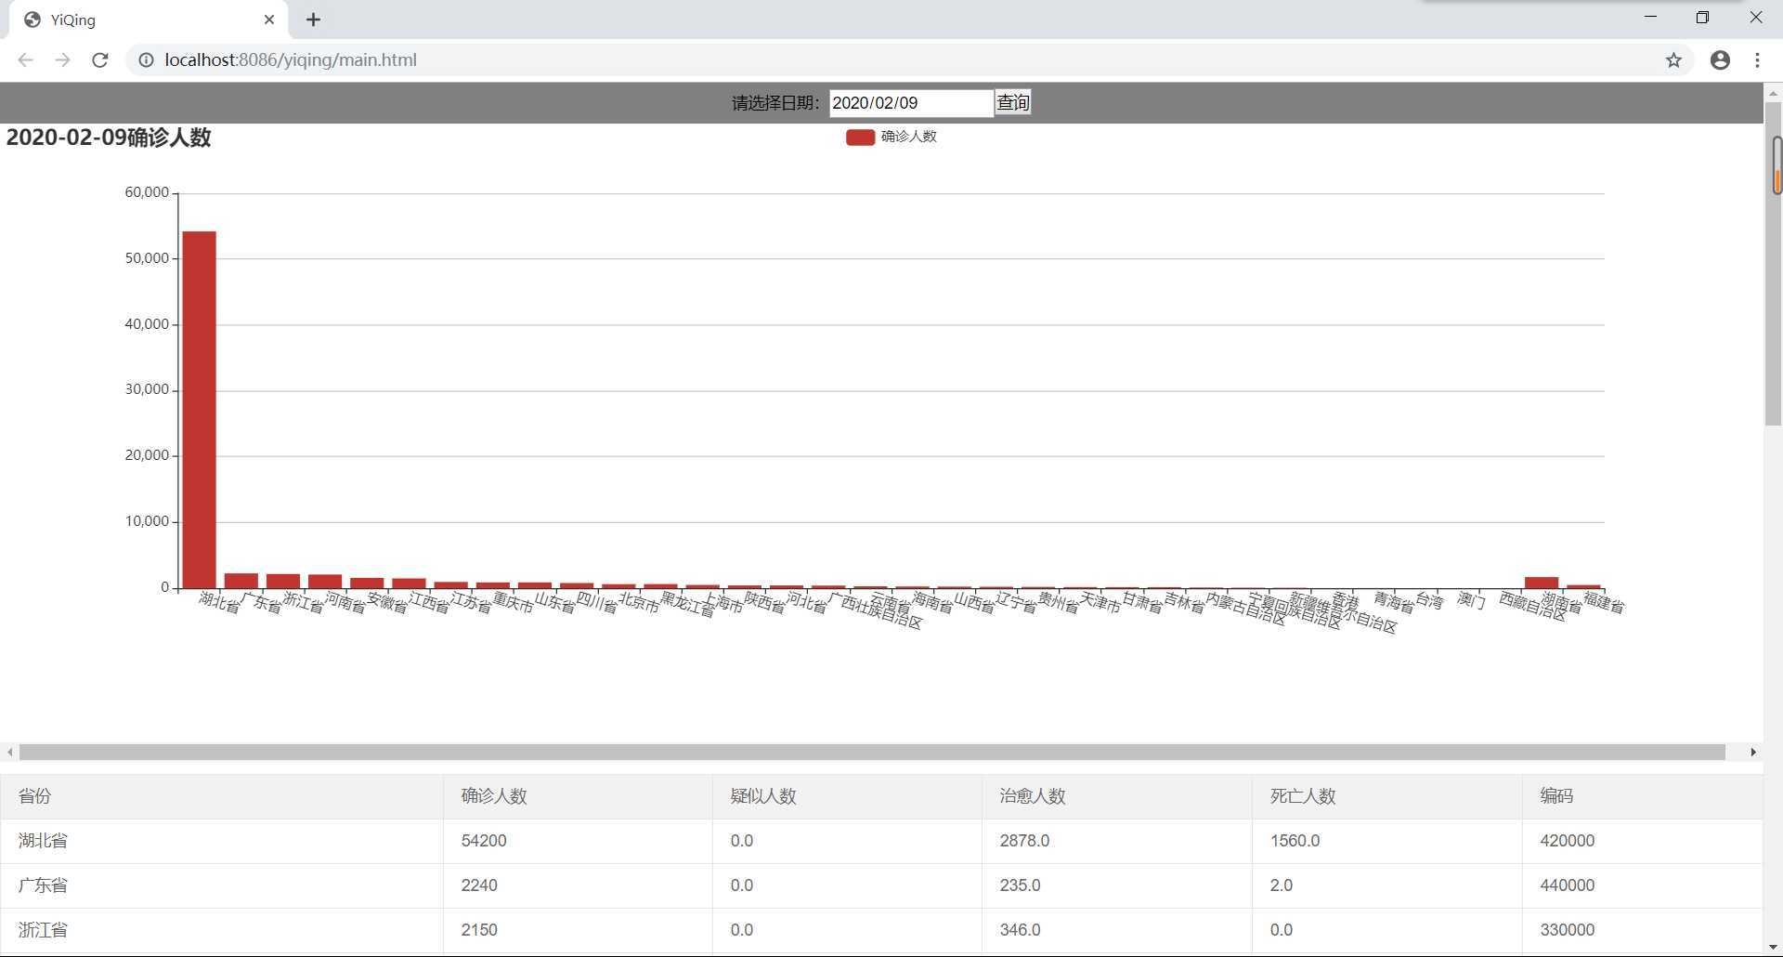Click the 湖南省 bar in the chart
Screen dimensions: 1783x957
pos(1542,583)
